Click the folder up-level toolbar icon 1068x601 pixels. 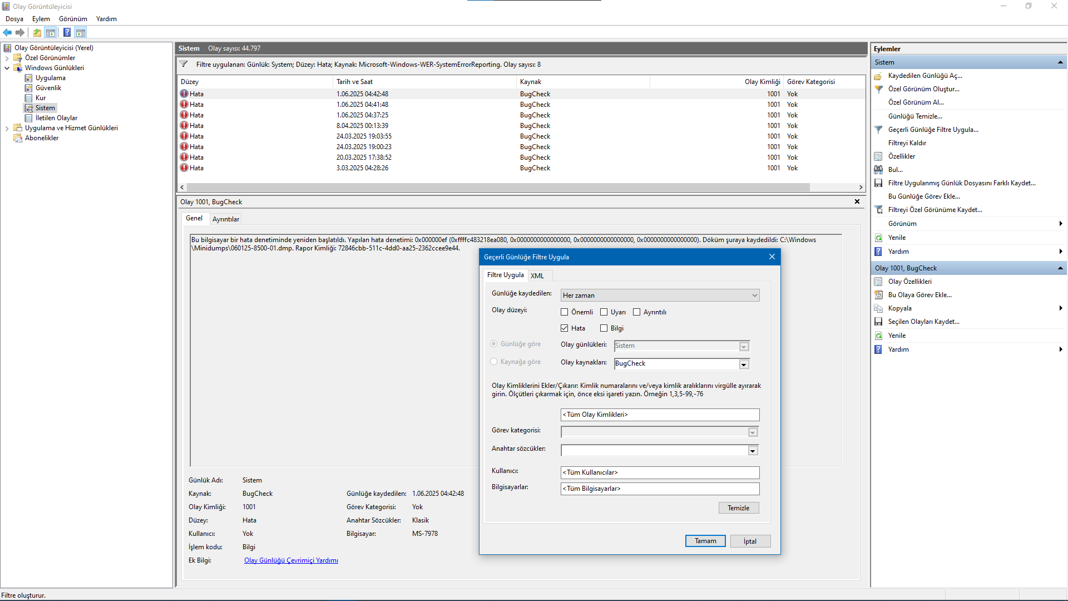pyautogui.click(x=37, y=32)
